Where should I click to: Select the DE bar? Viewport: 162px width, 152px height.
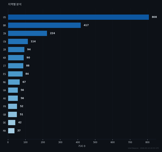pyautogui.click(x=12, y=123)
